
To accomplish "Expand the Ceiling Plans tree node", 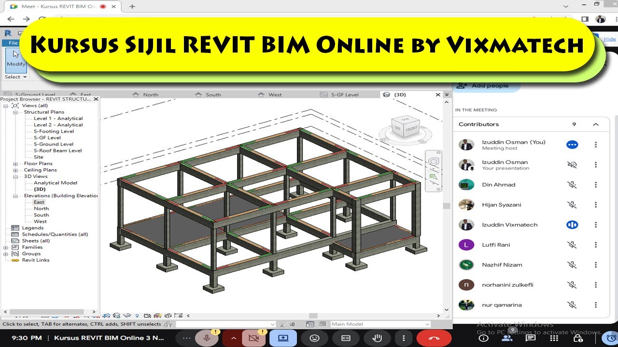I will point(15,170).
